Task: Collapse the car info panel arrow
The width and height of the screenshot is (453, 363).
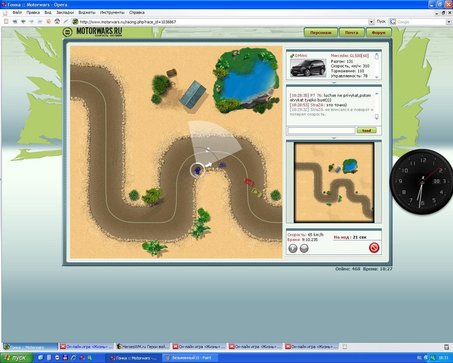Action: (334, 83)
